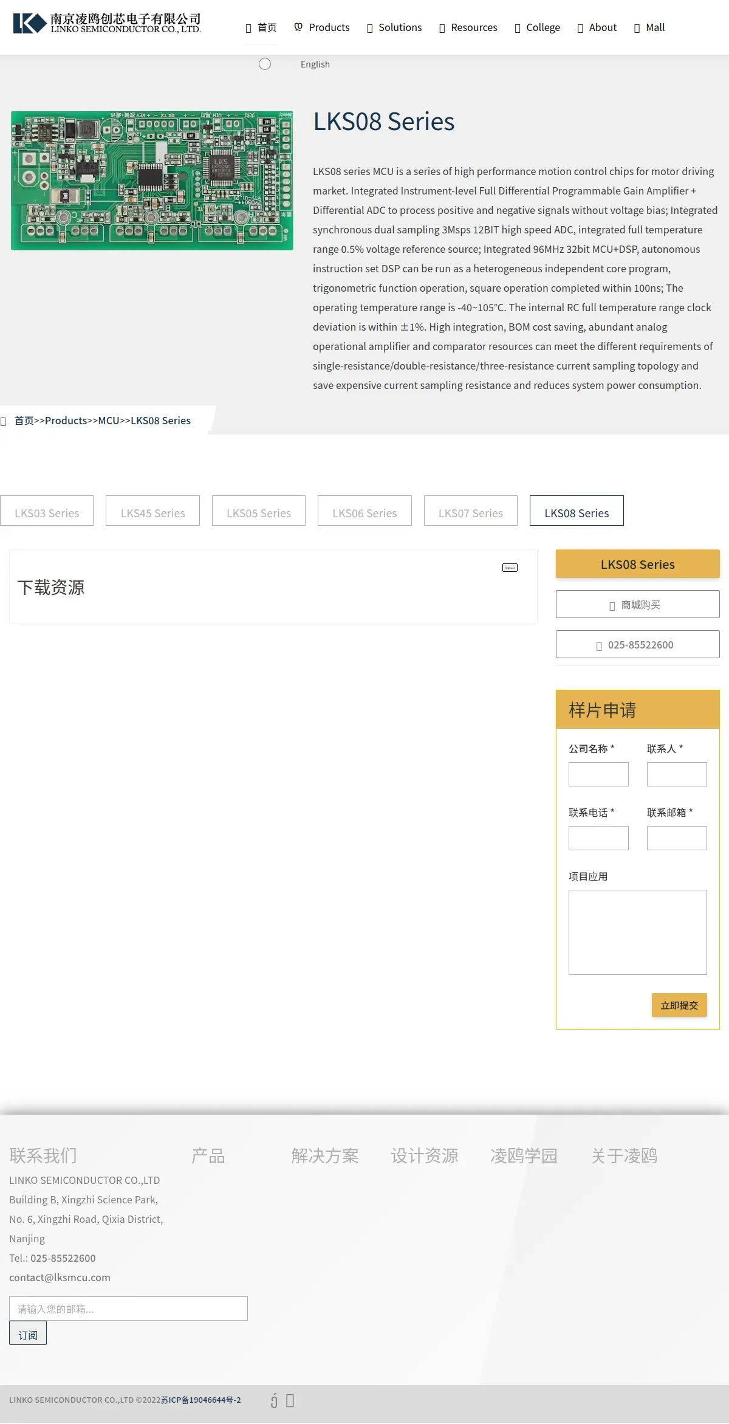Select the radio button beside English
This screenshot has width=729, height=1424.
[265, 64]
